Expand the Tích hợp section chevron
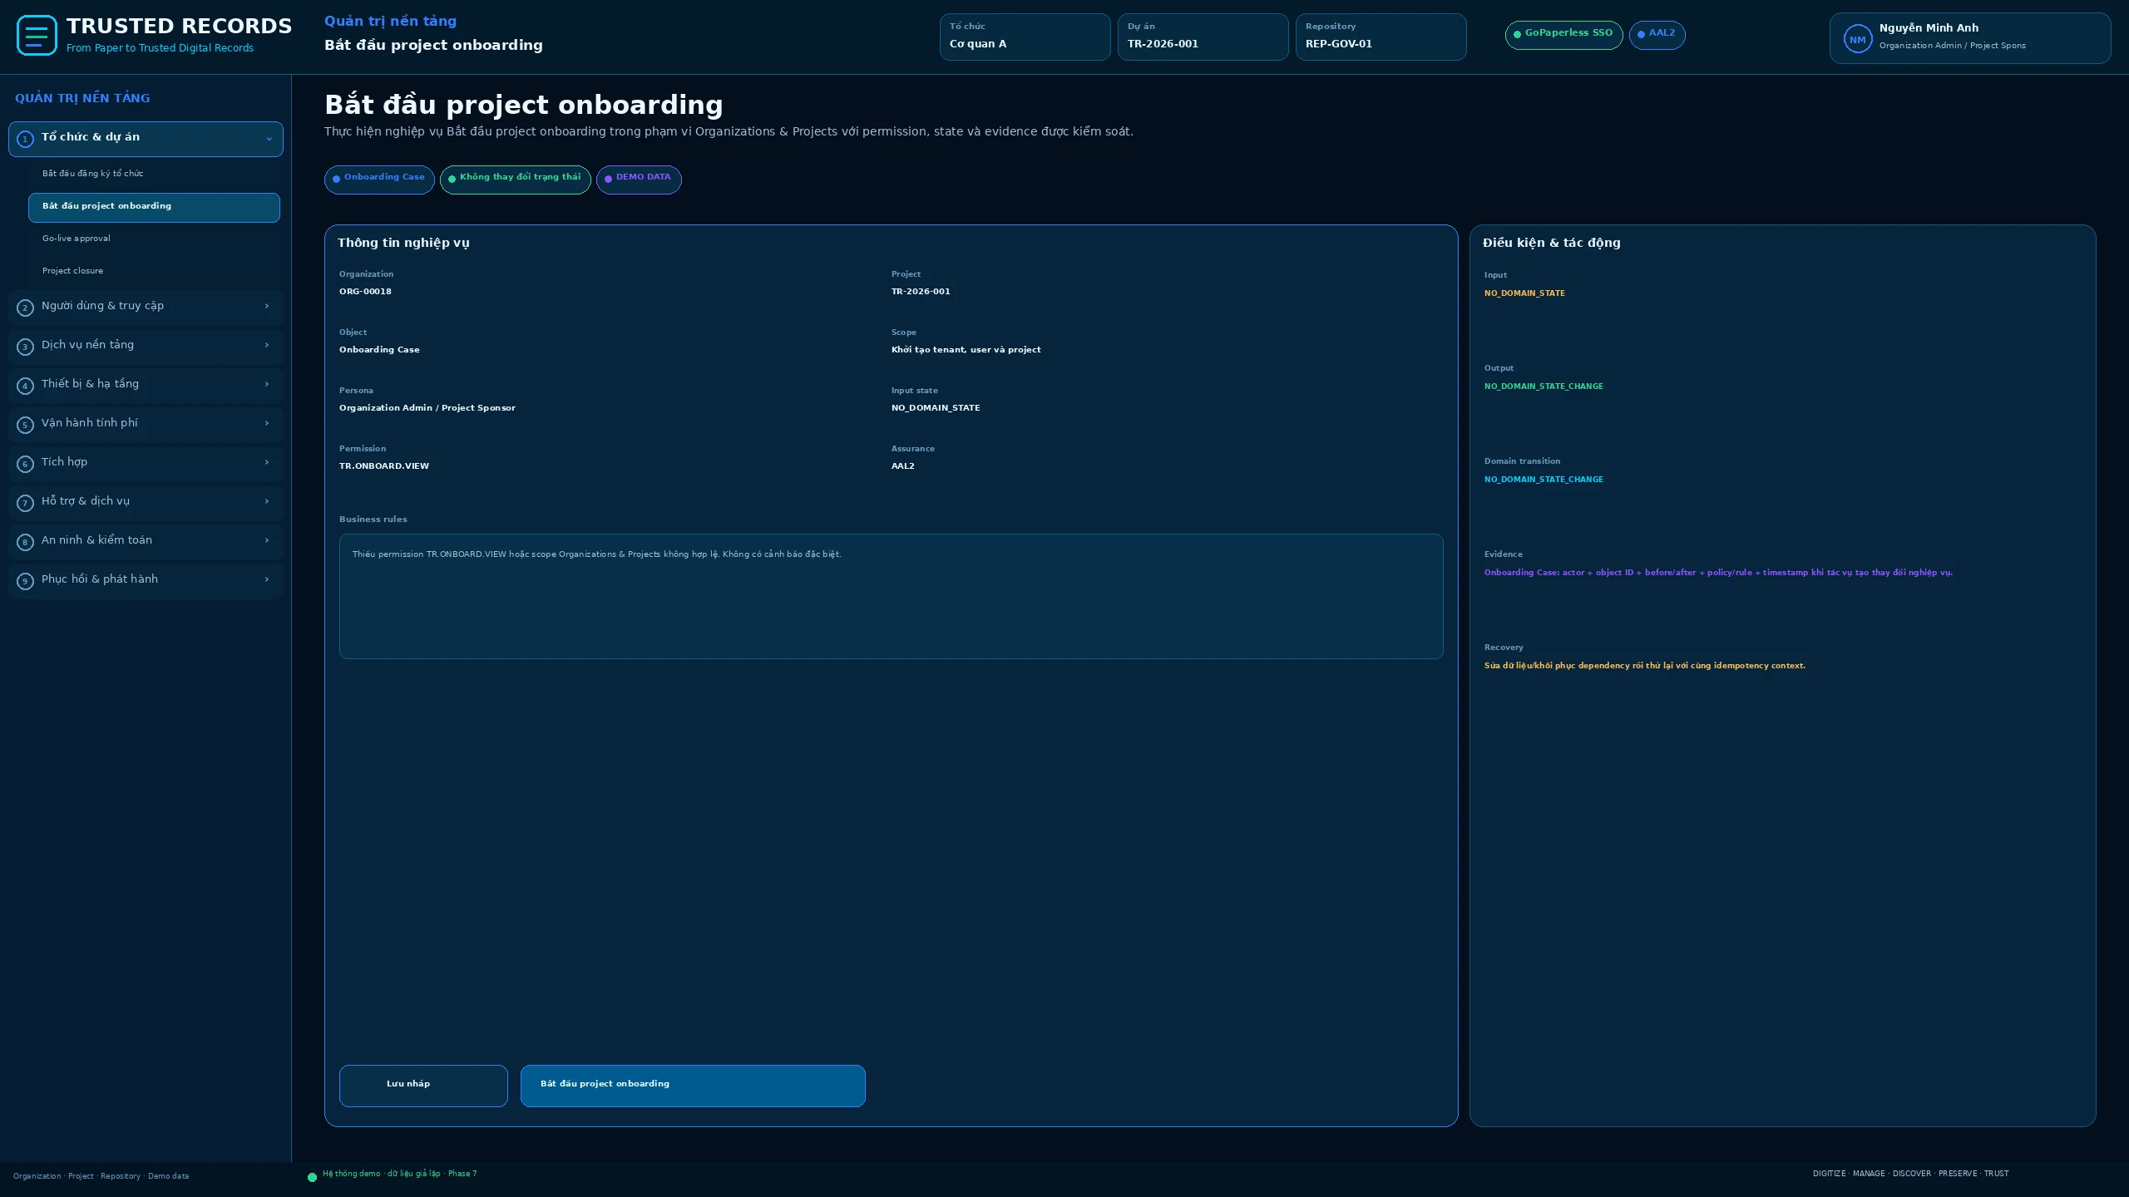The width and height of the screenshot is (2129, 1197). [x=267, y=462]
